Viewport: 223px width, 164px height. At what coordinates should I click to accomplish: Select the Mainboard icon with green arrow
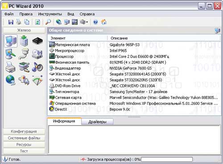24,41
